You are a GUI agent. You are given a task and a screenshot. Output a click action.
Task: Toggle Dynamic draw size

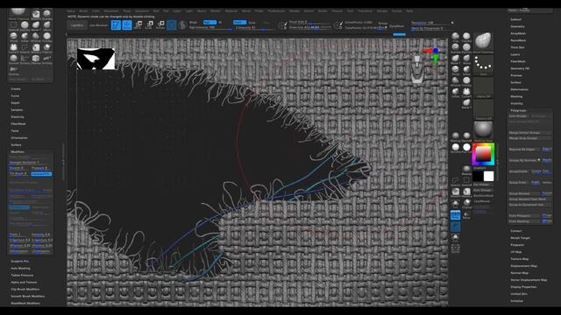[326, 27]
